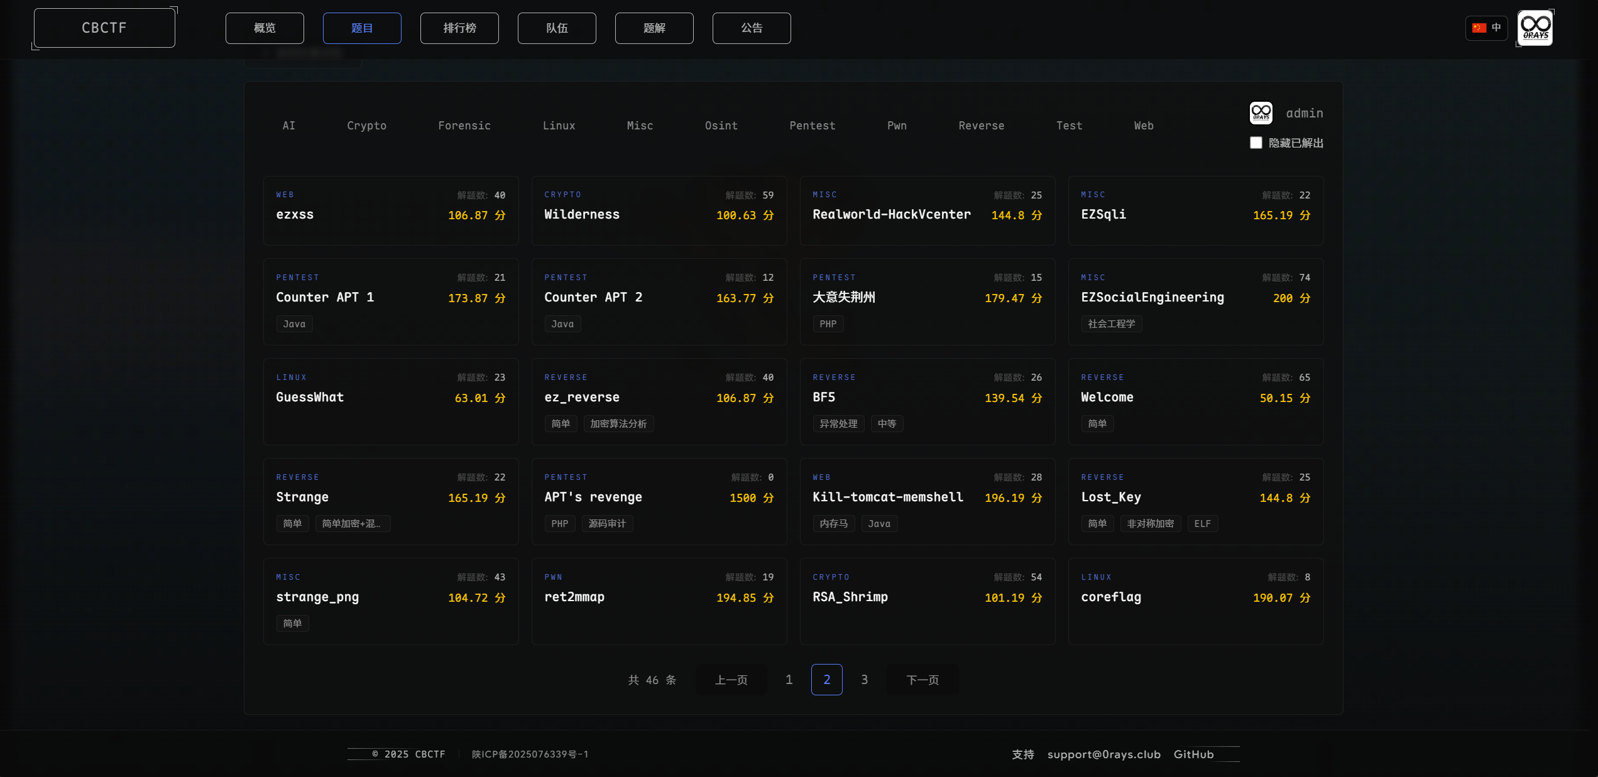Open the 排行榜 leaderboard

(459, 28)
